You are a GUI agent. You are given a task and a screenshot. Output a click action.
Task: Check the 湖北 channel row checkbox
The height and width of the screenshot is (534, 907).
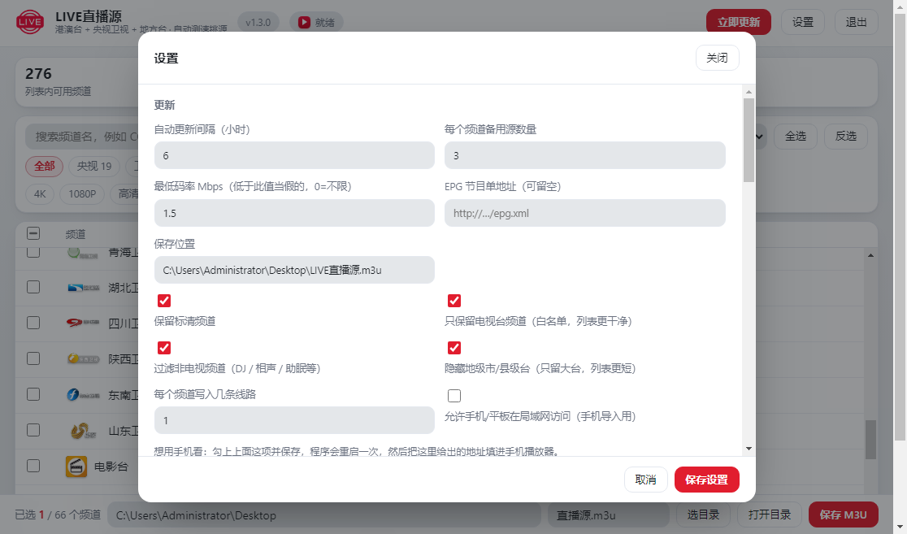point(33,287)
